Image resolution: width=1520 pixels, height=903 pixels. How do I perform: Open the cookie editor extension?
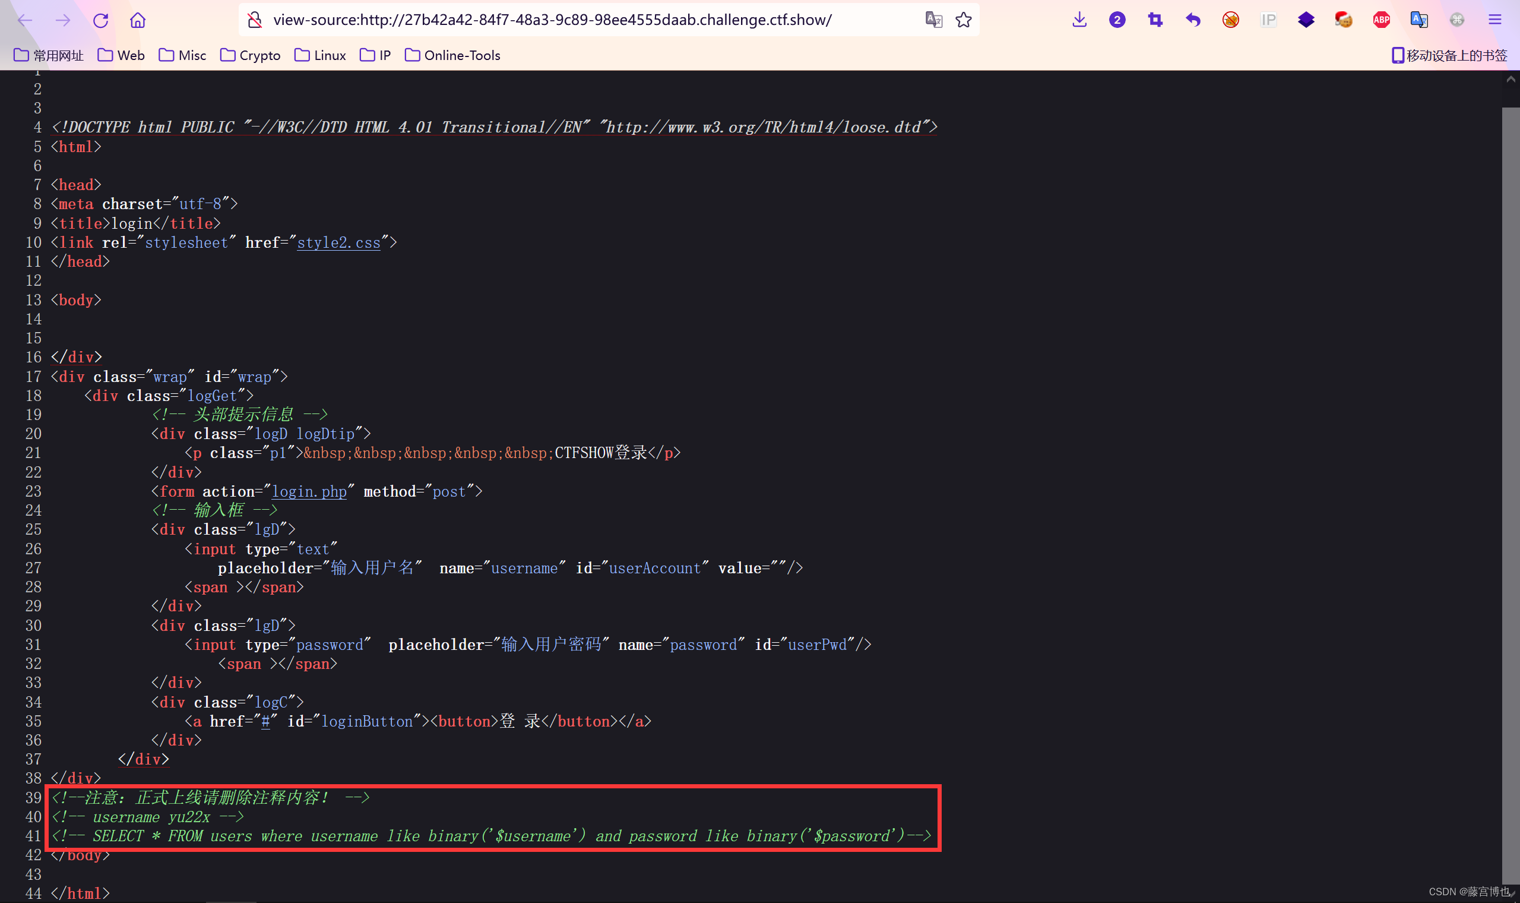(x=1343, y=20)
